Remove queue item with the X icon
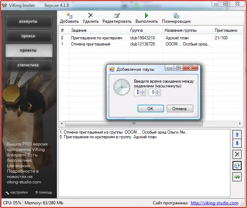The image size is (247, 208). click(x=237, y=154)
